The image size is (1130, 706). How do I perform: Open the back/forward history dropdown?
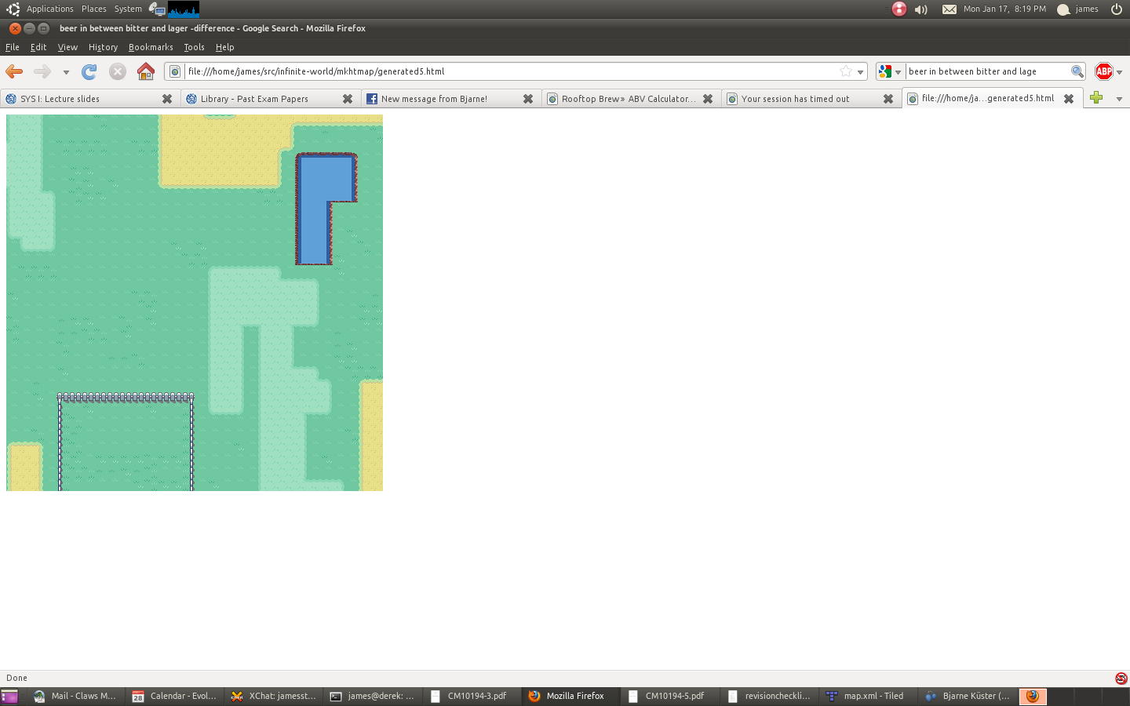[x=66, y=72]
